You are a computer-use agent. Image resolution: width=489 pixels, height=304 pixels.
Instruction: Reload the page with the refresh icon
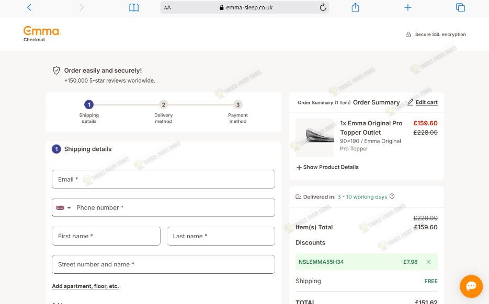(x=323, y=7)
